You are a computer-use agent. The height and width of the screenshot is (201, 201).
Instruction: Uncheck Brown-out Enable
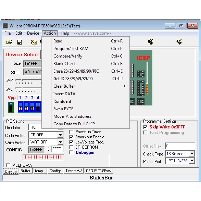point(71,137)
